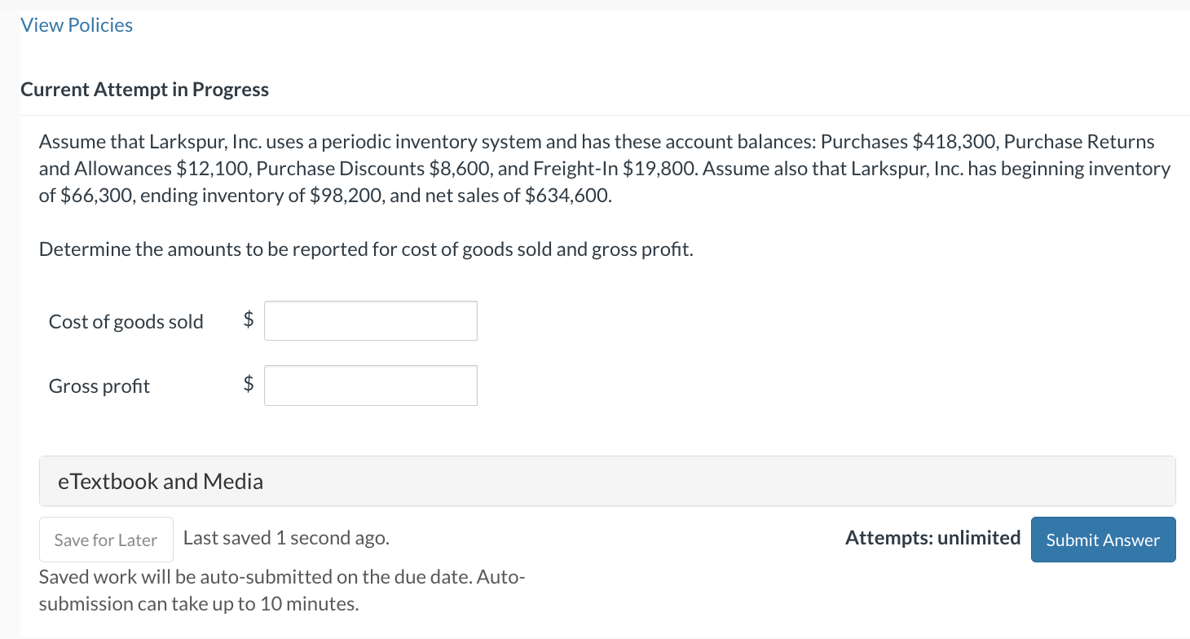Image resolution: width=1190 pixels, height=639 pixels.
Task: Click the Attempts: unlimited text
Action: click(932, 538)
